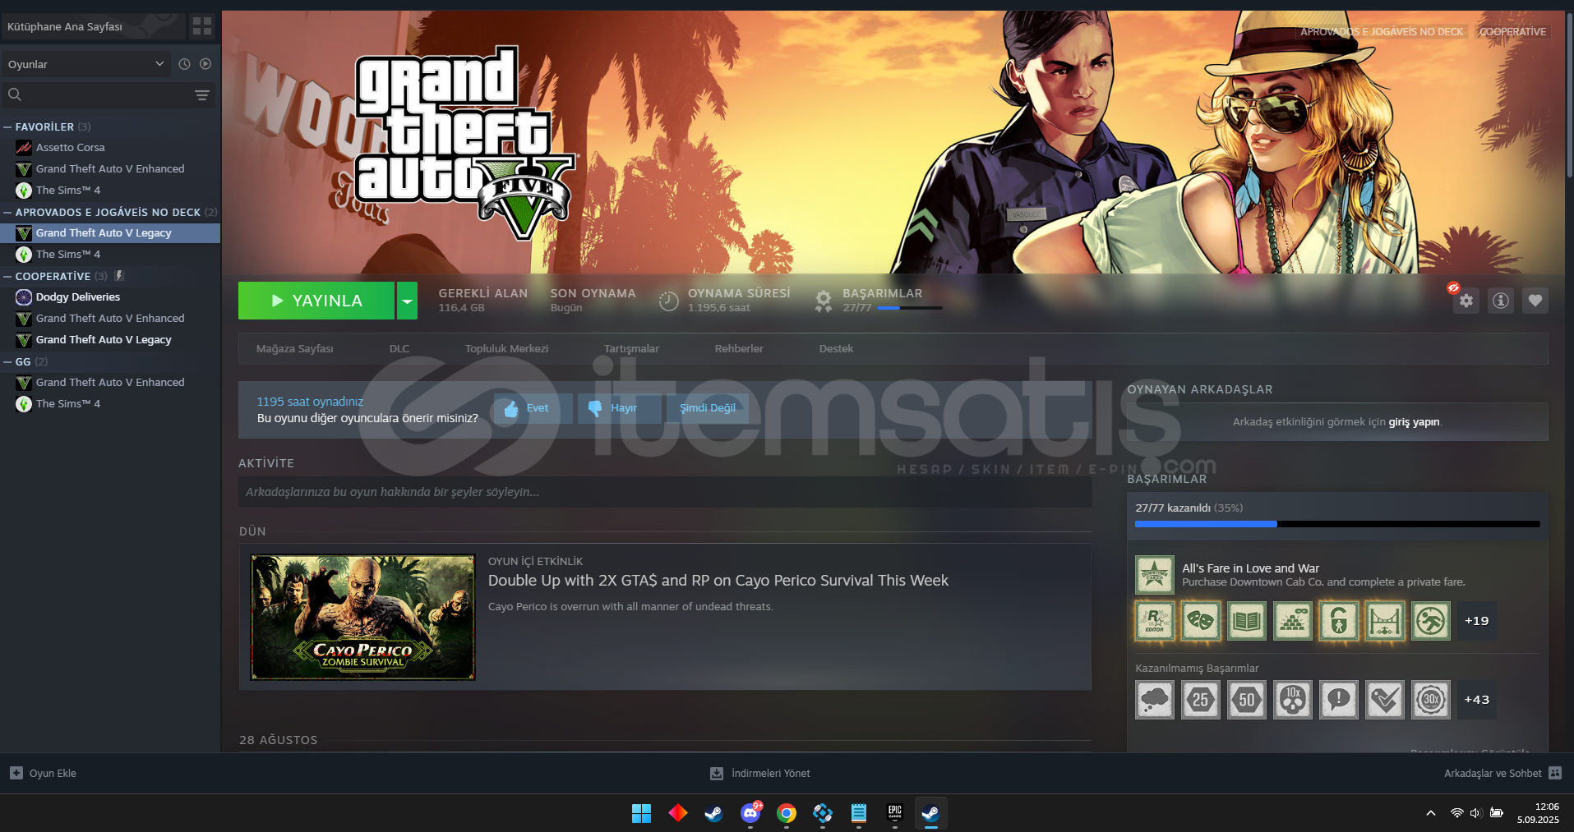Open İndirmeleri Yönet downloads manager

click(x=760, y=774)
